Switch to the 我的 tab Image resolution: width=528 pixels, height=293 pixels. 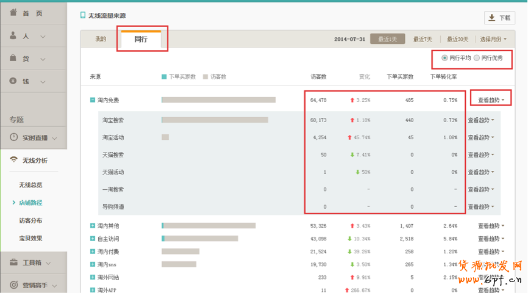(100, 39)
